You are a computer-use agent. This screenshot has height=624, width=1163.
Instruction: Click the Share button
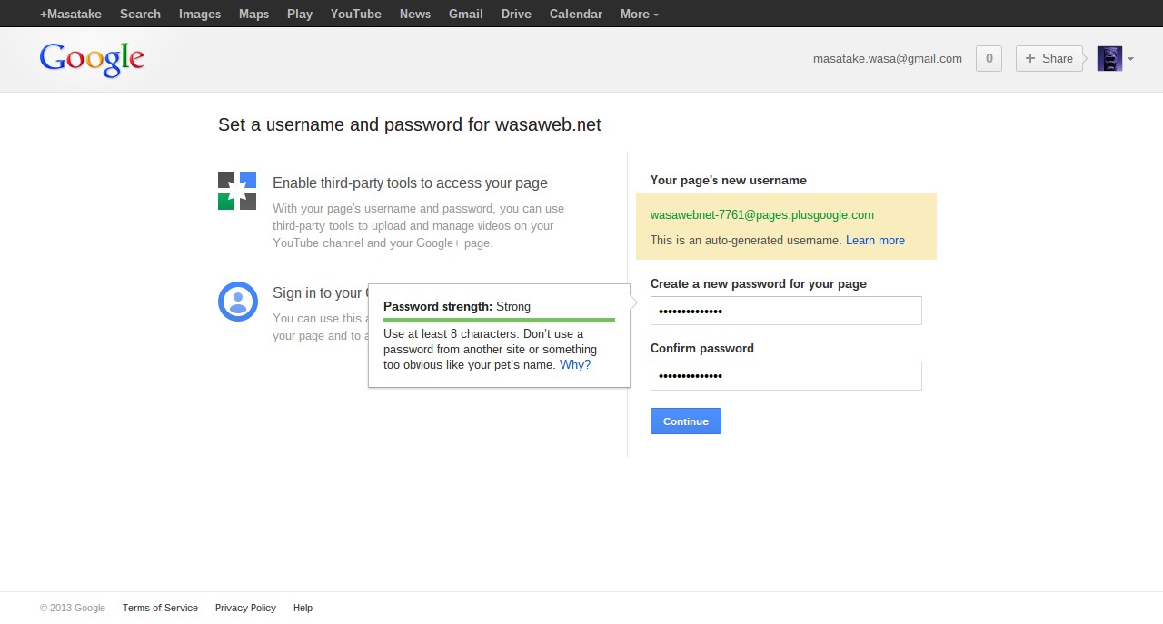[1049, 58]
